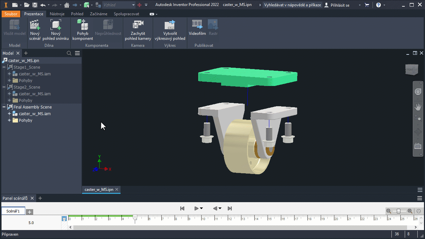Zoom in the timeline with plus magnifier

click(x=410, y=211)
